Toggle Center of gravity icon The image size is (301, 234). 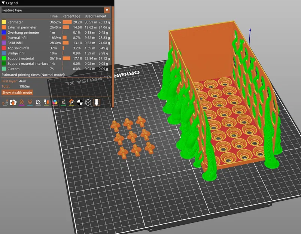pos(80,103)
